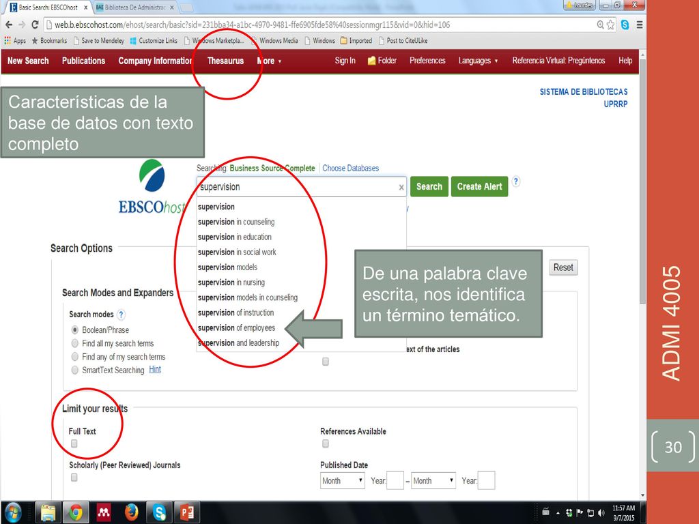Select the Basic Search: EBSCOhost tab
Image resolution: width=699 pixels, height=524 pixels.
48,7
